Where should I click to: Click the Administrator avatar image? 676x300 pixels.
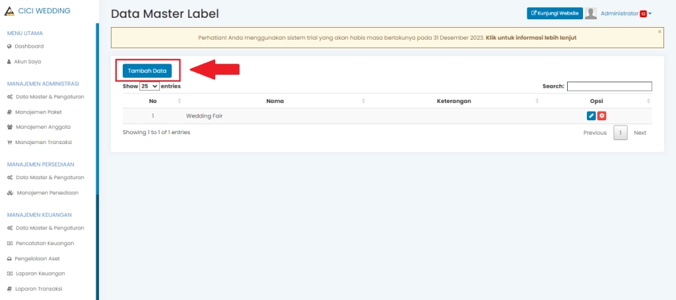591,13
